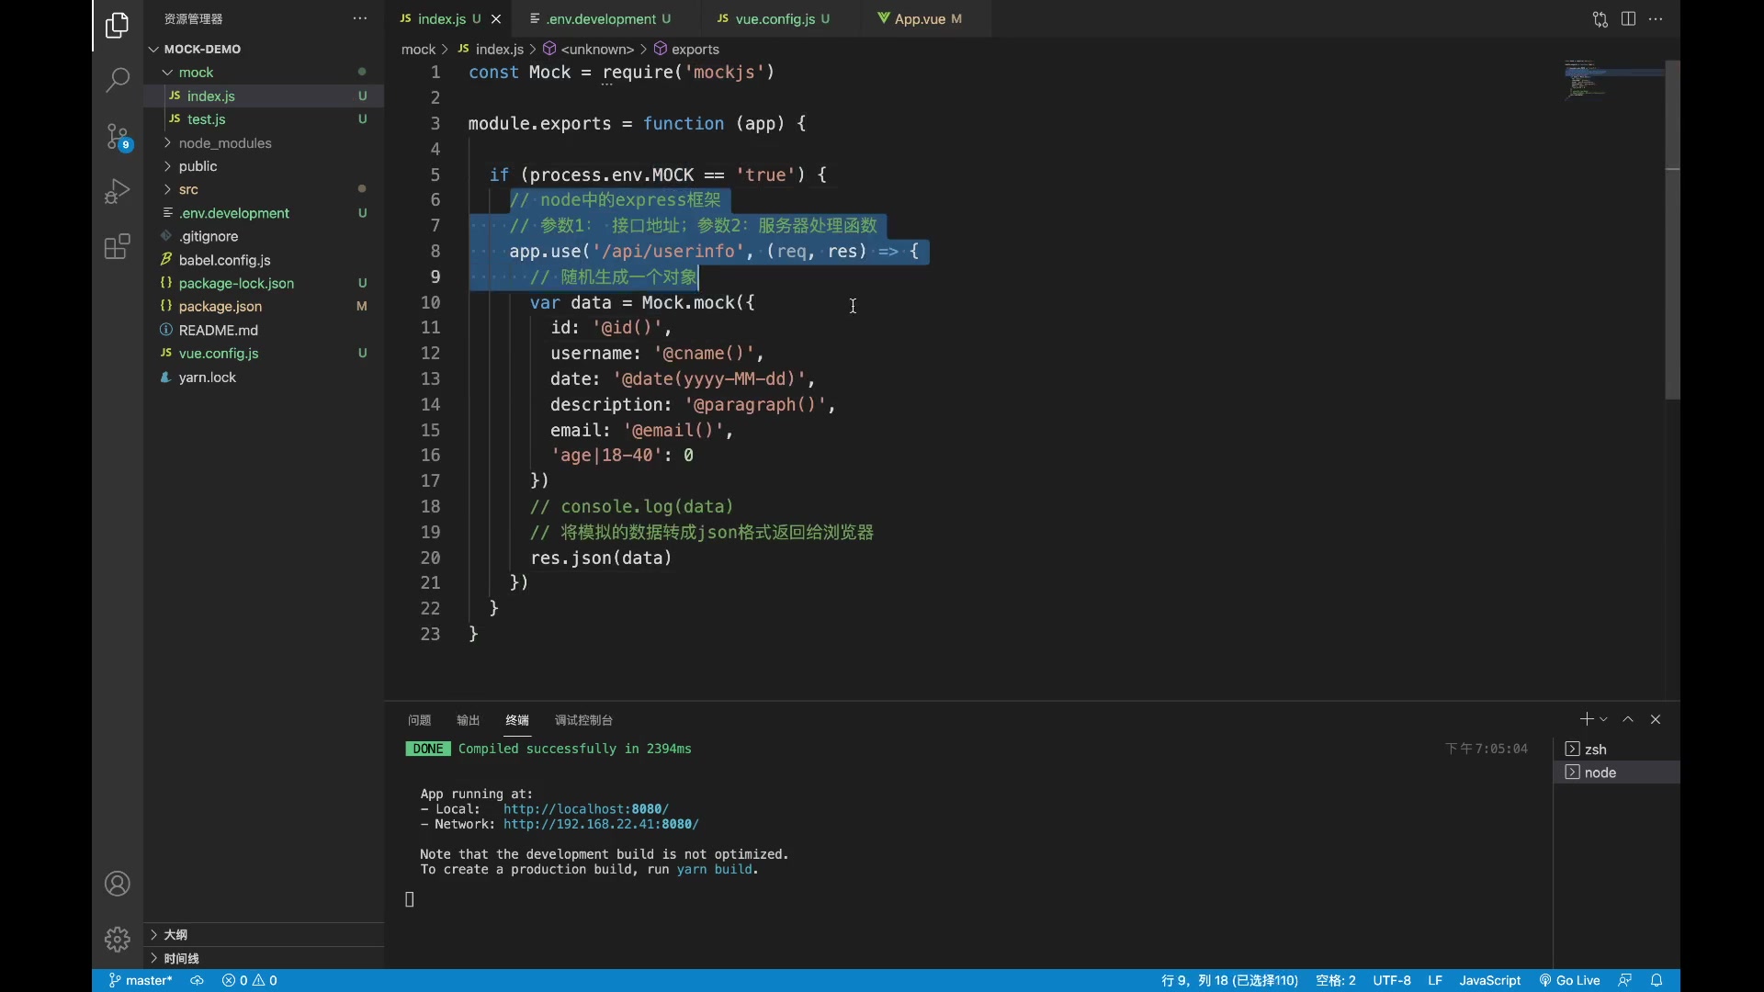
Task: Open the localhost:8080 link
Action: pyautogui.click(x=585, y=808)
